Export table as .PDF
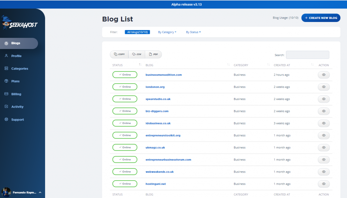Viewport: 347px width, 198px height. point(154,54)
